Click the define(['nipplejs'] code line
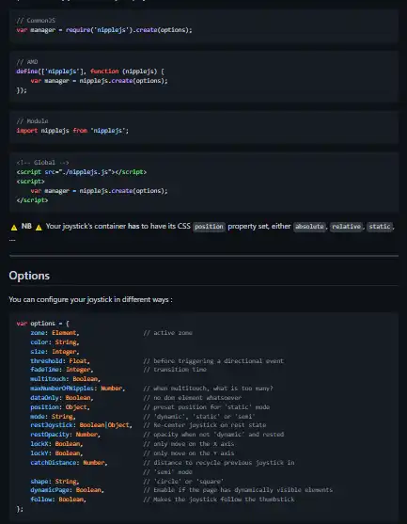The width and height of the screenshot is (407, 524). (x=90, y=71)
